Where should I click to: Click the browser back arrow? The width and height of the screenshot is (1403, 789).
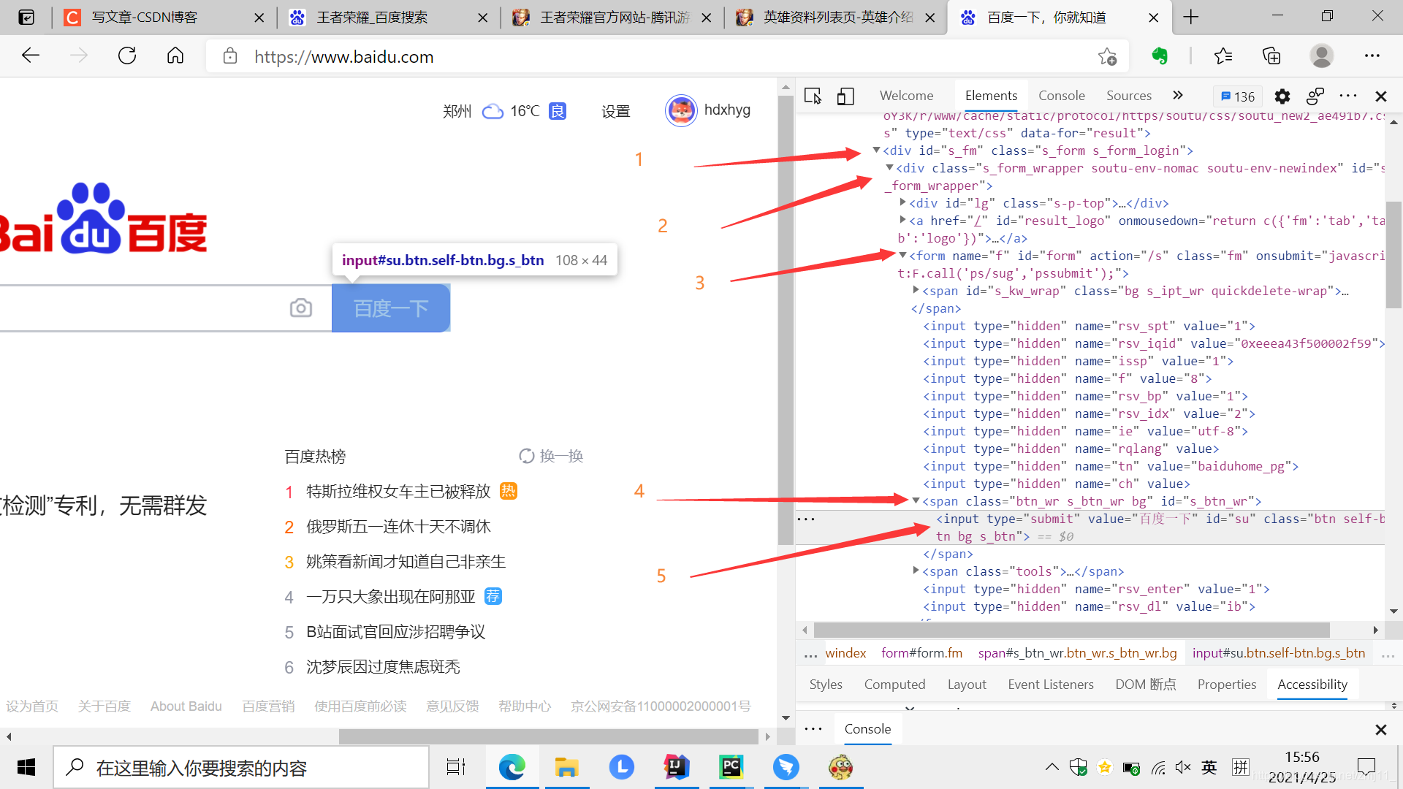(x=31, y=56)
